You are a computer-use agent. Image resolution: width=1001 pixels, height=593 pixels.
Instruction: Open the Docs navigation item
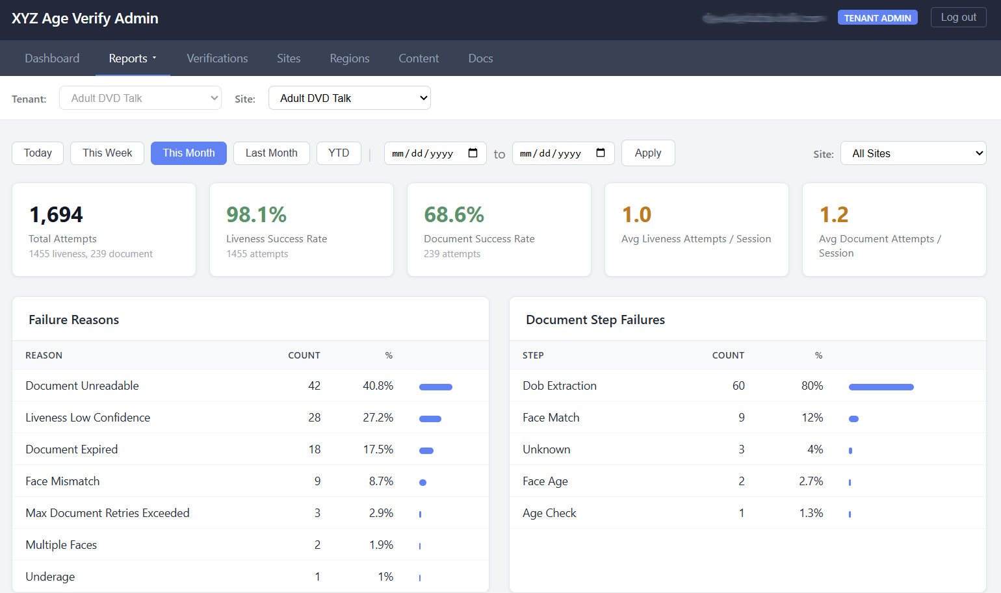pos(480,58)
